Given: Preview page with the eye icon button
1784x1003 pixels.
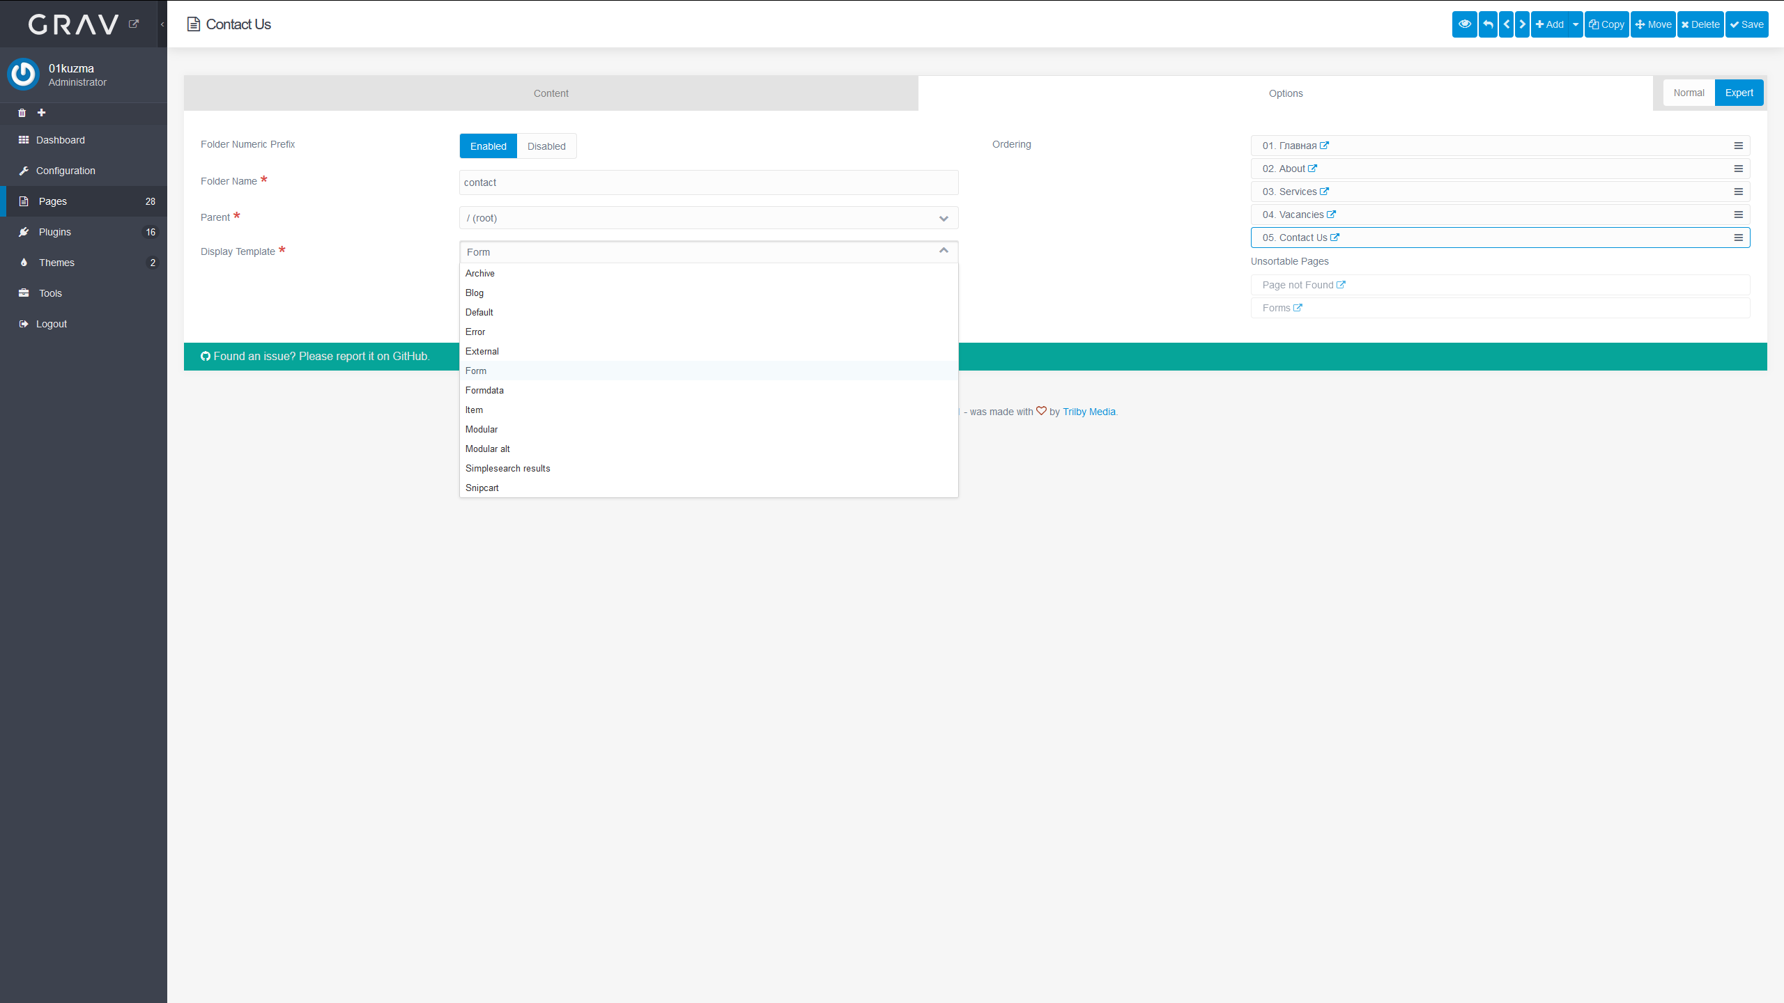Looking at the screenshot, I should tap(1464, 24).
